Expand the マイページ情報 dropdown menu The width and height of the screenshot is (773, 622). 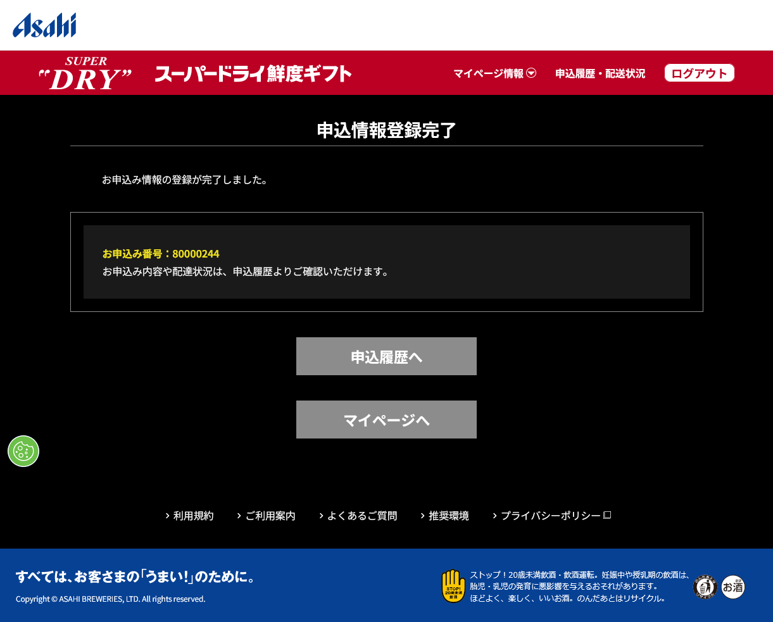point(494,73)
